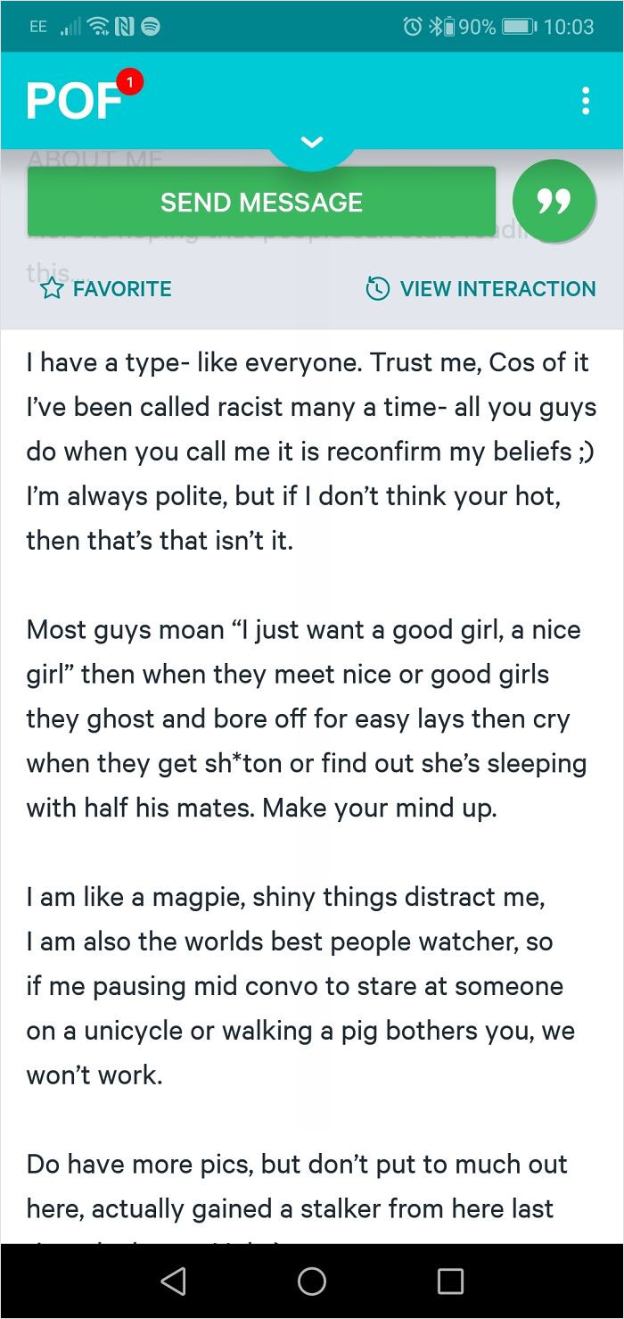Image resolution: width=624 pixels, height=1319 pixels.
Task: Tap the Android back triangle
Action: (x=173, y=1282)
